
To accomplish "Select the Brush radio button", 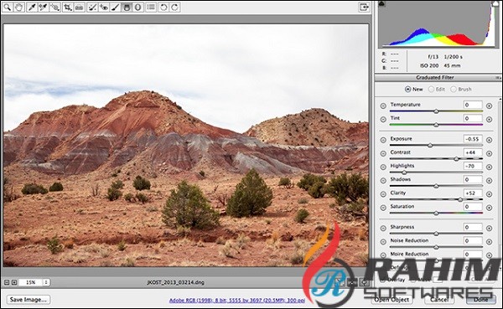I will click(x=454, y=89).
